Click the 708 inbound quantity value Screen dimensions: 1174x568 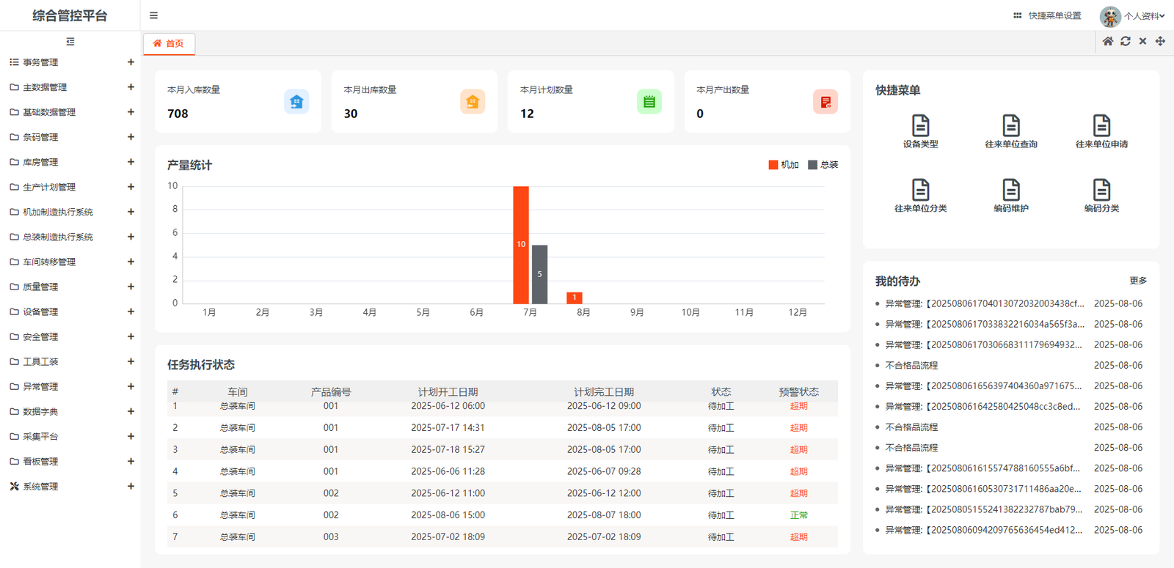click(178, 114)
